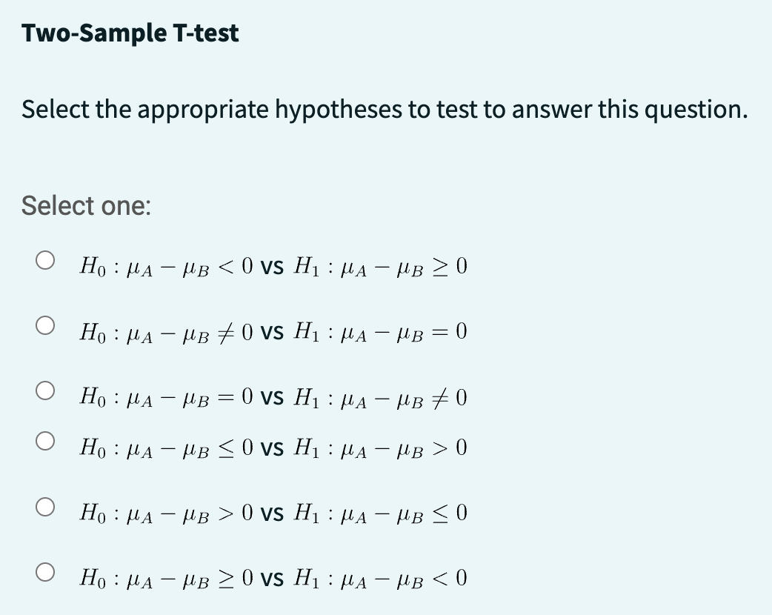
Task: Click alternative H1: μA − μB > 0
Action: tap(380, 448)
